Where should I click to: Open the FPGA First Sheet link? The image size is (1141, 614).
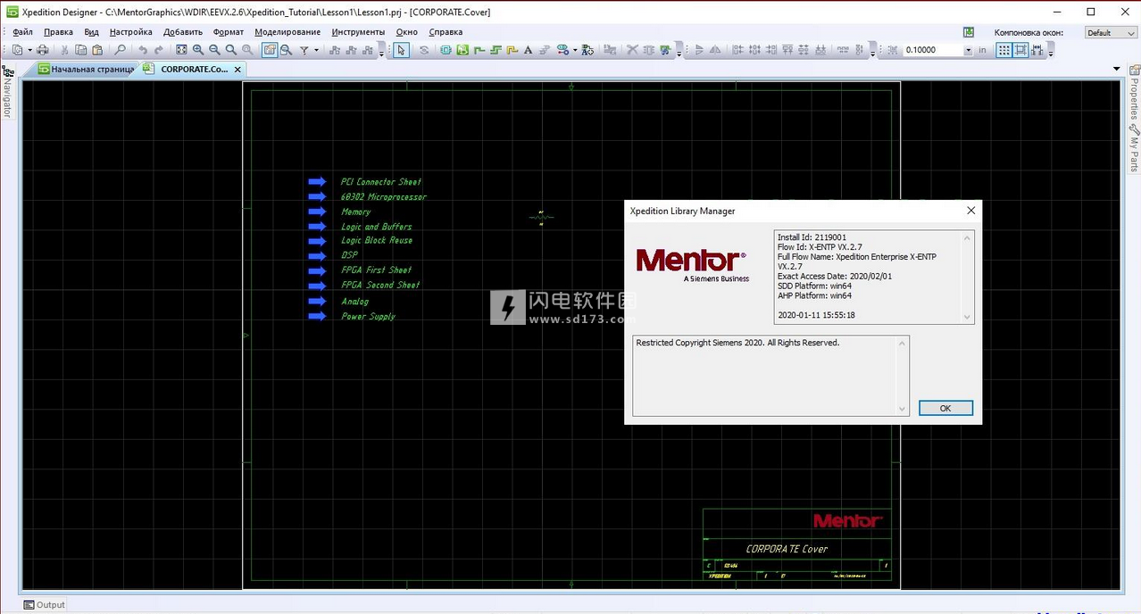[376, 270]
